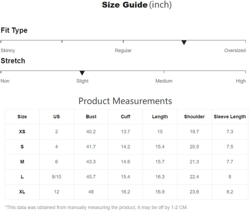Click the Size Guide title
The image size is (249, 211).
click(137, 5)
